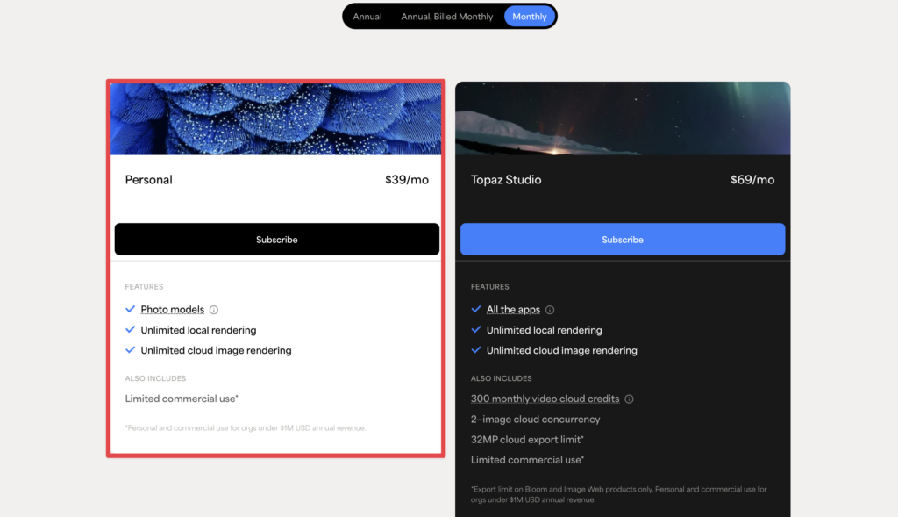Click Topaz Studio's Unlimited local rendering checkmark
This screenshot has height=517, width=898.
[x=476, y=329]
